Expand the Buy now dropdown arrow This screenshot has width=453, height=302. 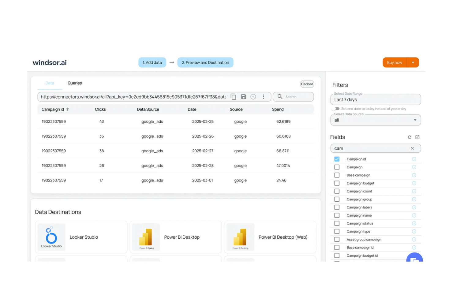[x=413, y=62]
